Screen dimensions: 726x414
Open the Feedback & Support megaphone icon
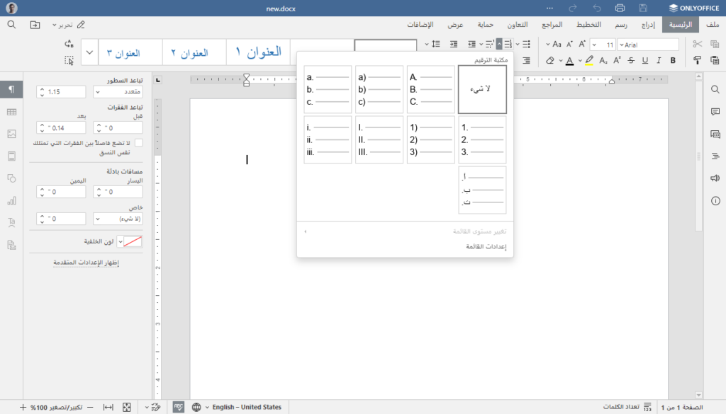click(717, 178)
